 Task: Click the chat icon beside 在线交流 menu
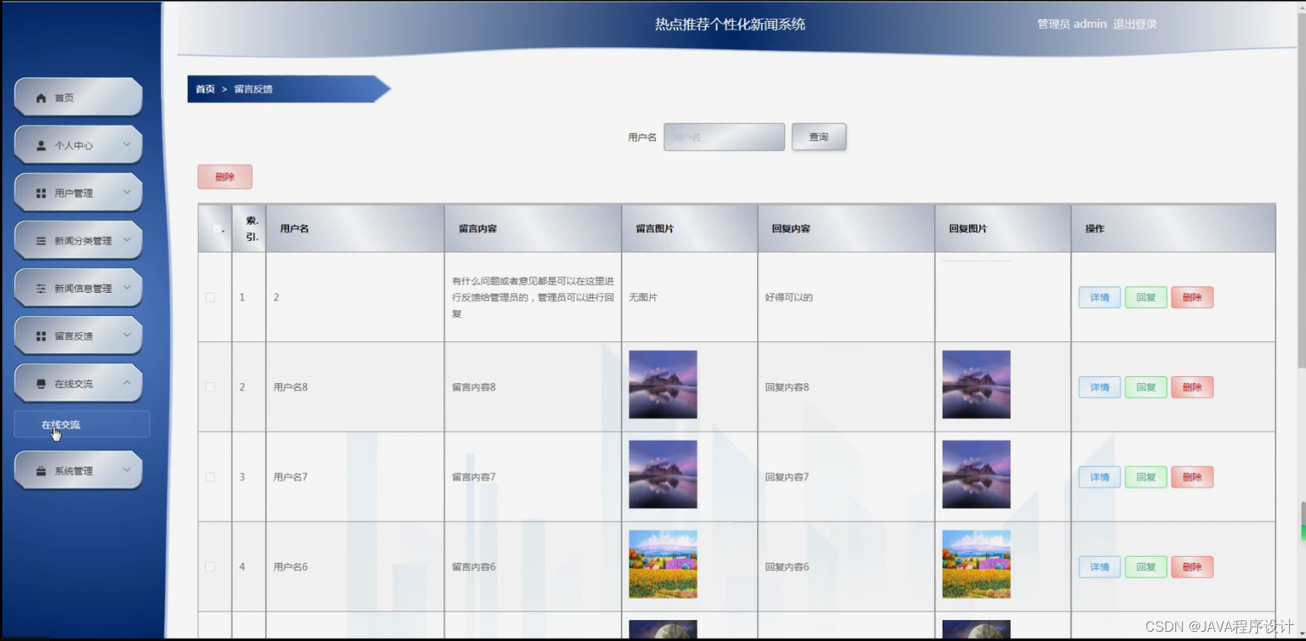click(x=41, y=384)
